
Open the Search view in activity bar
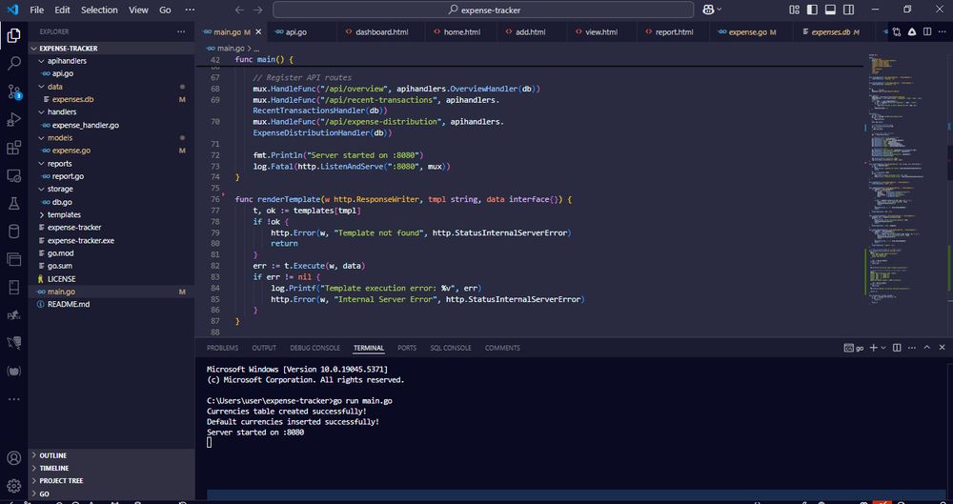[x=14, y=64]
